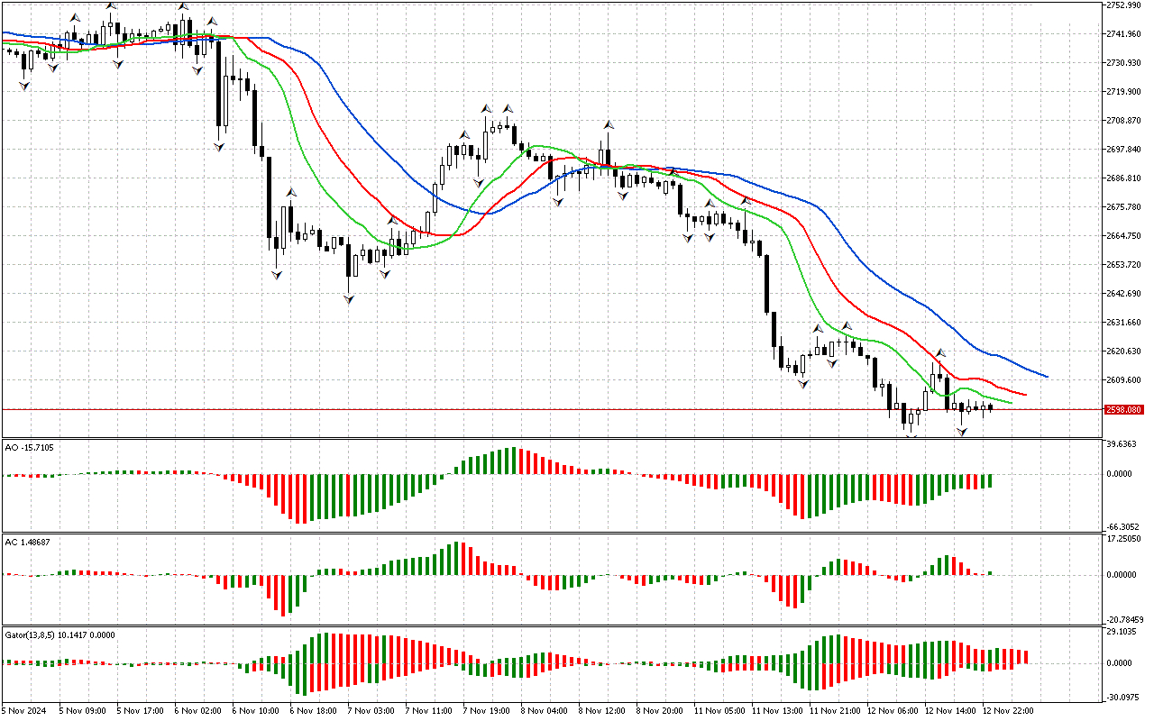Click the 2730.930 price scale label
This screenshot has height=721, width=1154.
coord(1123,63)
